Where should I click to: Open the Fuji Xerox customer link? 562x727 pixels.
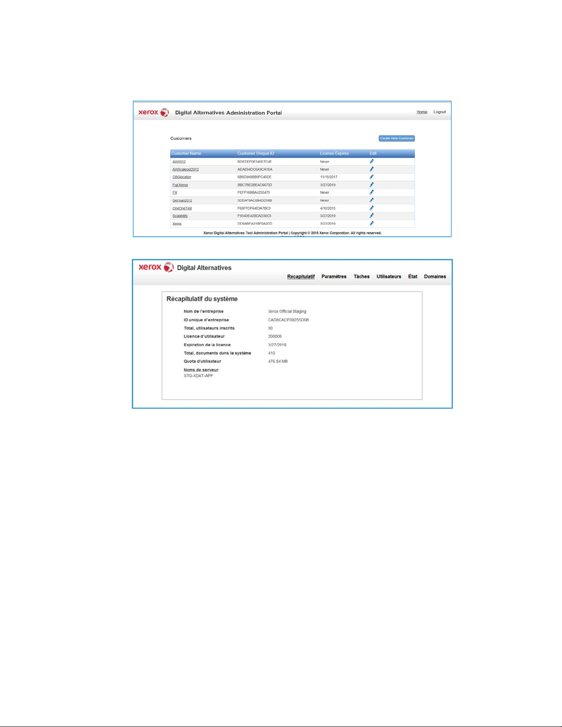coord(180,185)
